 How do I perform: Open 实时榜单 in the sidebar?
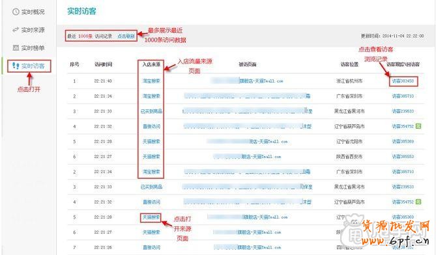click(x=33, y=48)
